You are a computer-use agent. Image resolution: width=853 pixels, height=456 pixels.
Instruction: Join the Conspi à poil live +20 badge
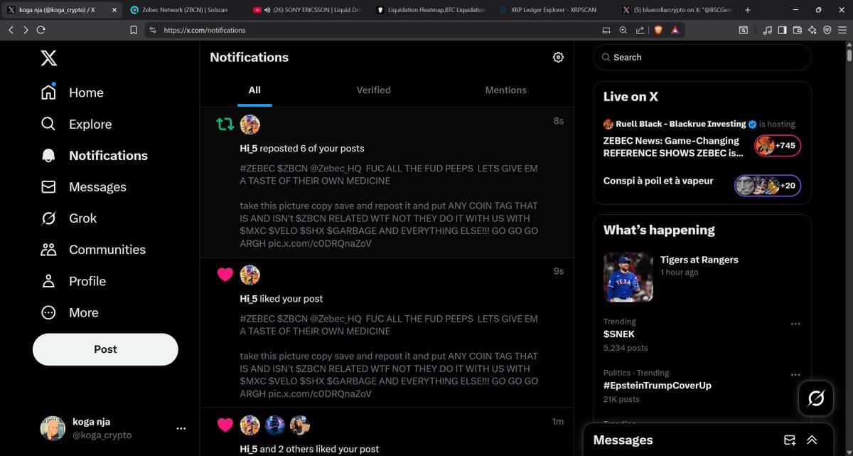[x=768, y=186]
